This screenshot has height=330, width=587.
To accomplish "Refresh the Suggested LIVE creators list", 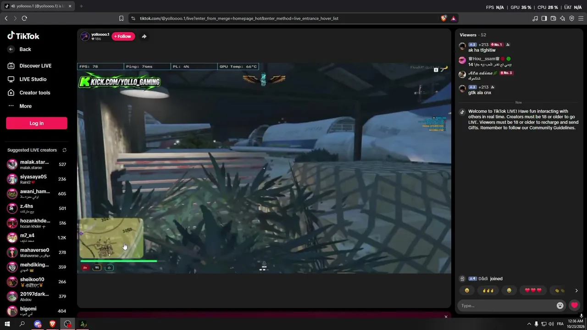I will pos(64,150).
